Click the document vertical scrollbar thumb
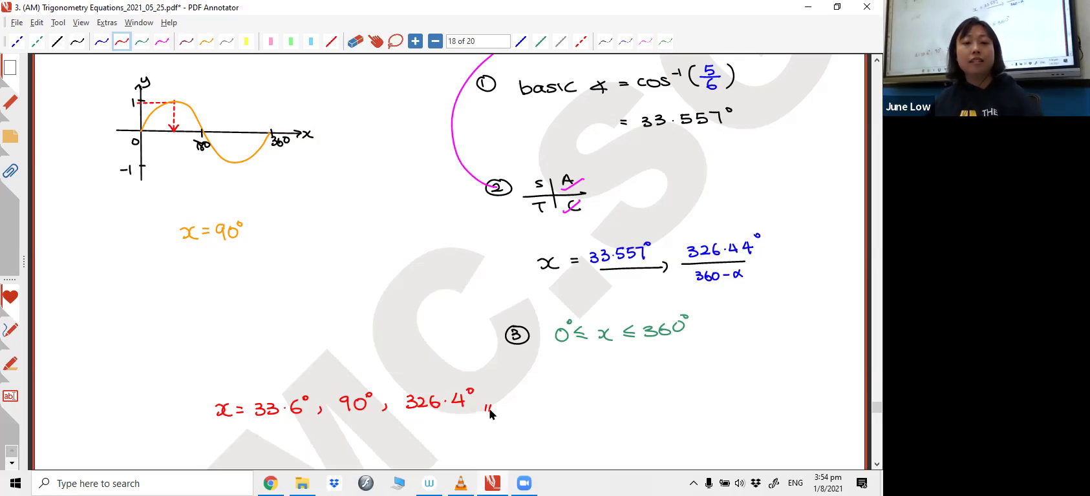The width and height of the screenshot is (1090, 496). (877, 408)
